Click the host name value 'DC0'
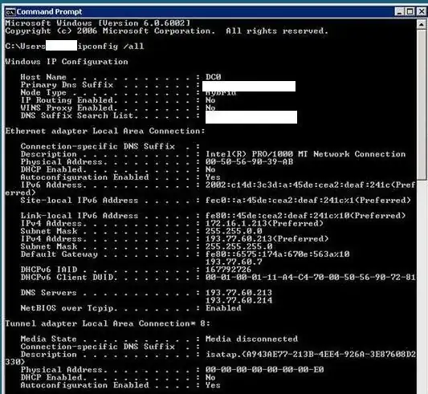The width and height of the screenshot is (428, 394). [213, 77]
